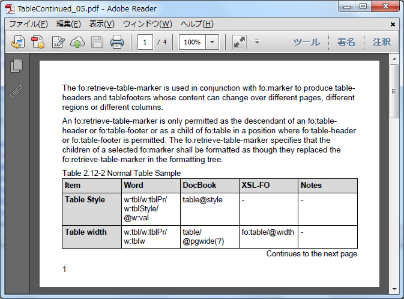Viewport: 404px width, 299px height.
Task: Click 'Continues to the next page' text
Action: tap(312, 254)
